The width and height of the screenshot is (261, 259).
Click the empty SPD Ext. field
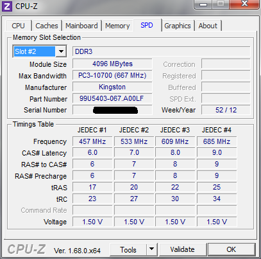(x=226, y=98)
